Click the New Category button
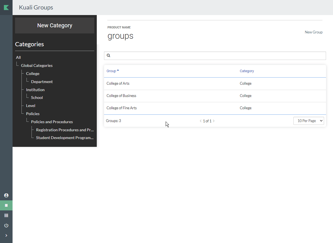333x243 pixels. click(55, 26)
